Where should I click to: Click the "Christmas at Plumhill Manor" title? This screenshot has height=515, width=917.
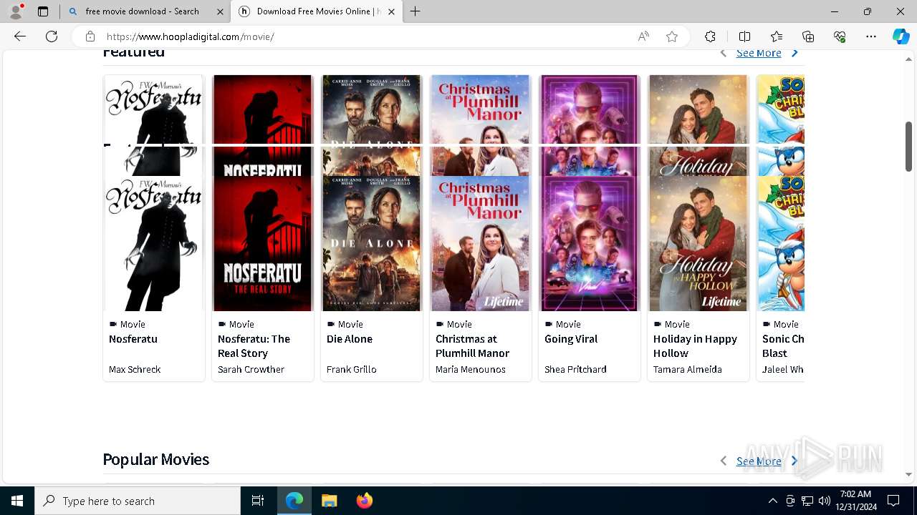tap(472, 346)
